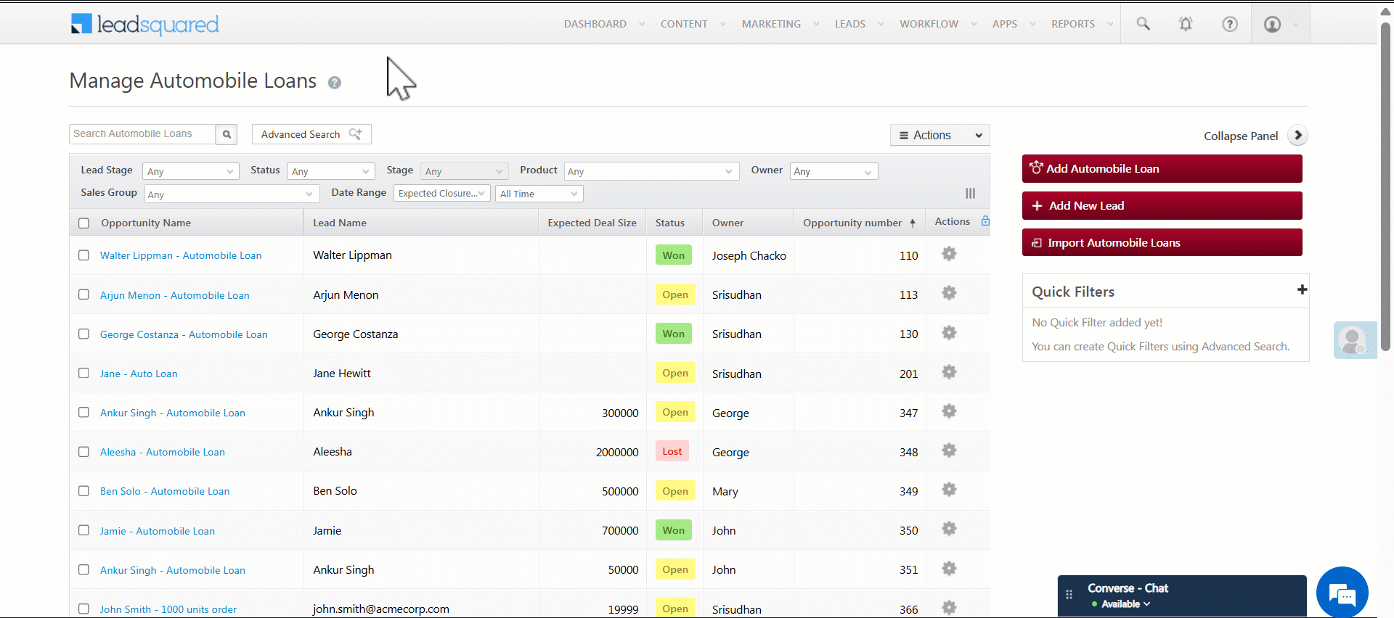Open gear actions for Ben Solo row
1394x618 pixels.
[949, 490]
